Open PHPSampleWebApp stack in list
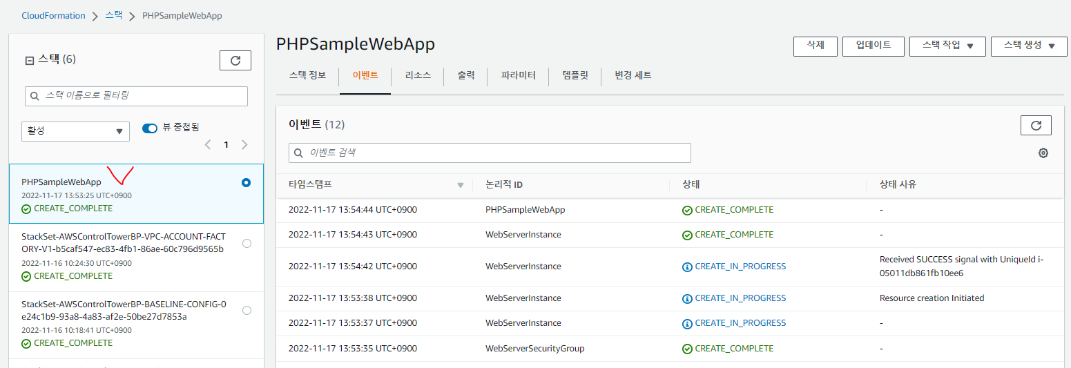 (x=61, y=182)
